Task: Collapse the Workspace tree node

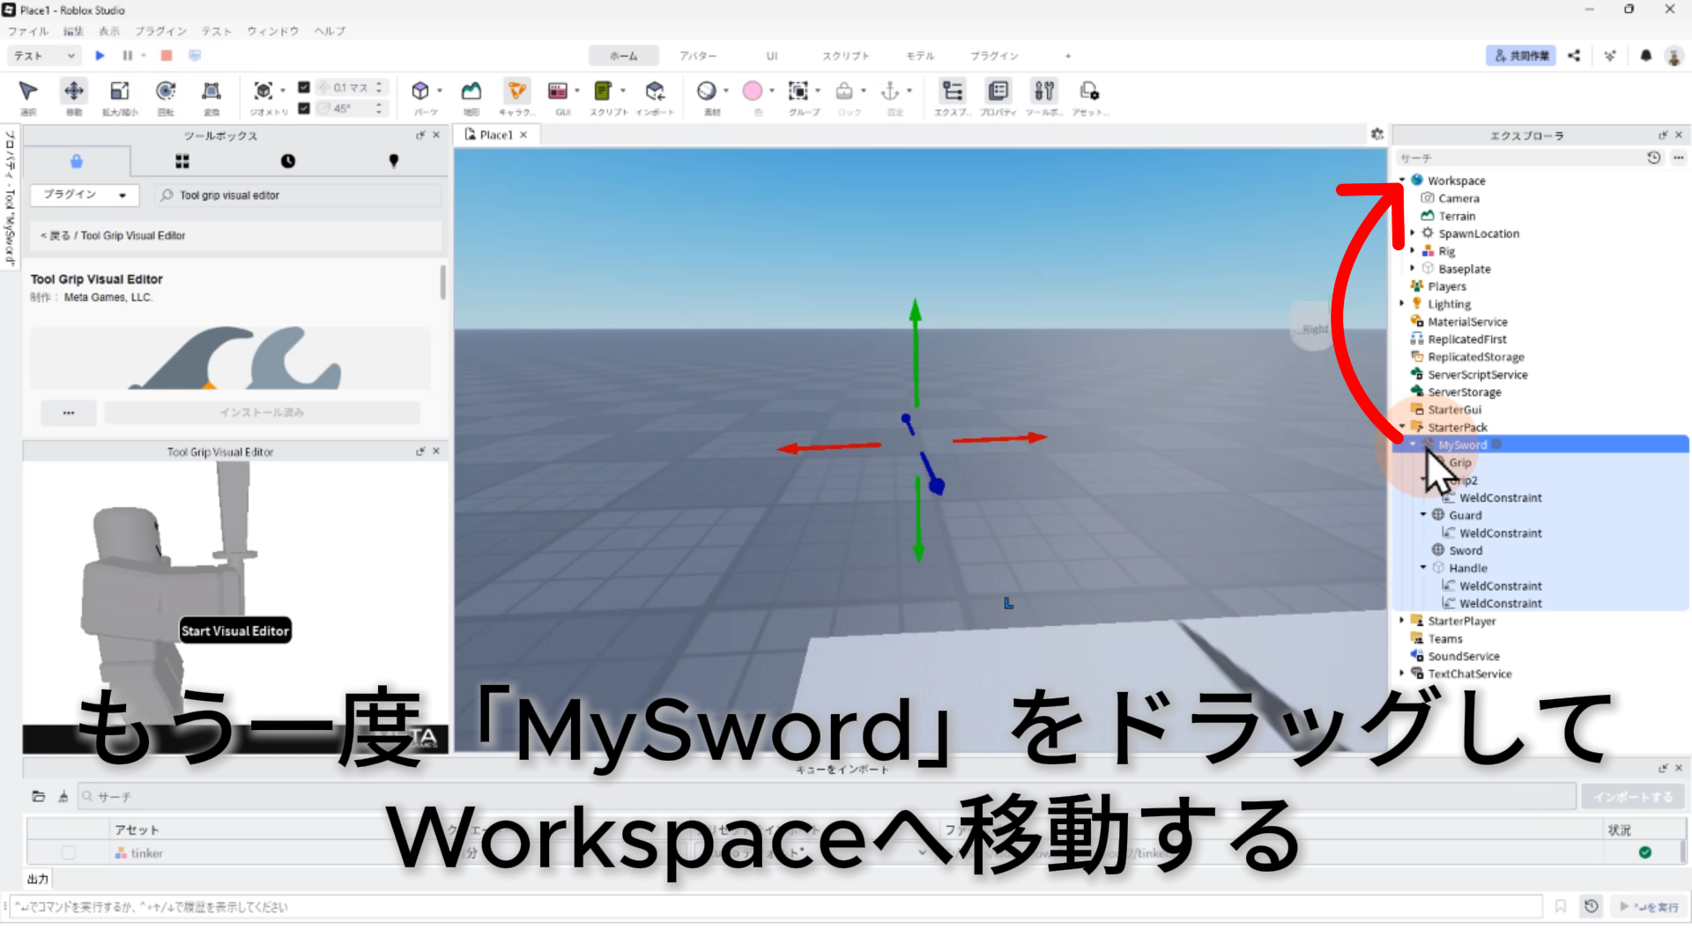Action: (x=1402, y=181)
